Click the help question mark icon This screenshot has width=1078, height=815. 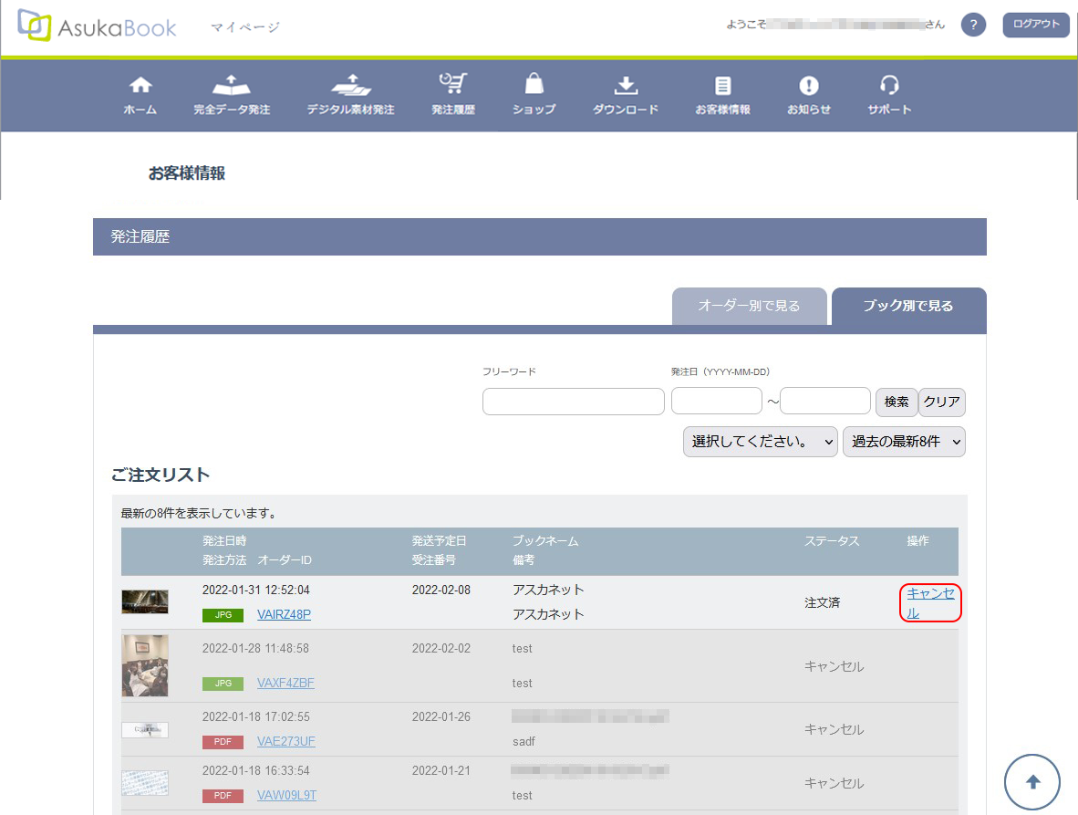tap(973, 26)
